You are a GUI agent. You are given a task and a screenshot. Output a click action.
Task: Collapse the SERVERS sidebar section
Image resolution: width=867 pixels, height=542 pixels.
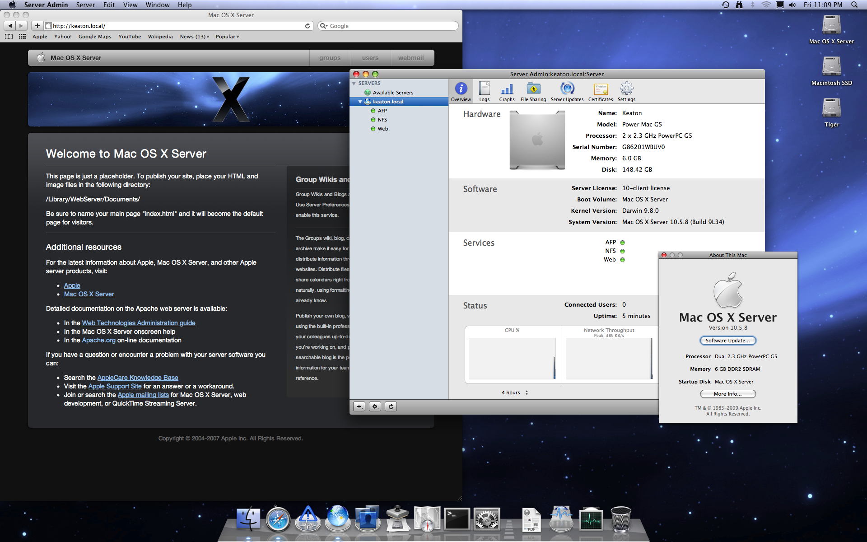(x=354, y=84)
